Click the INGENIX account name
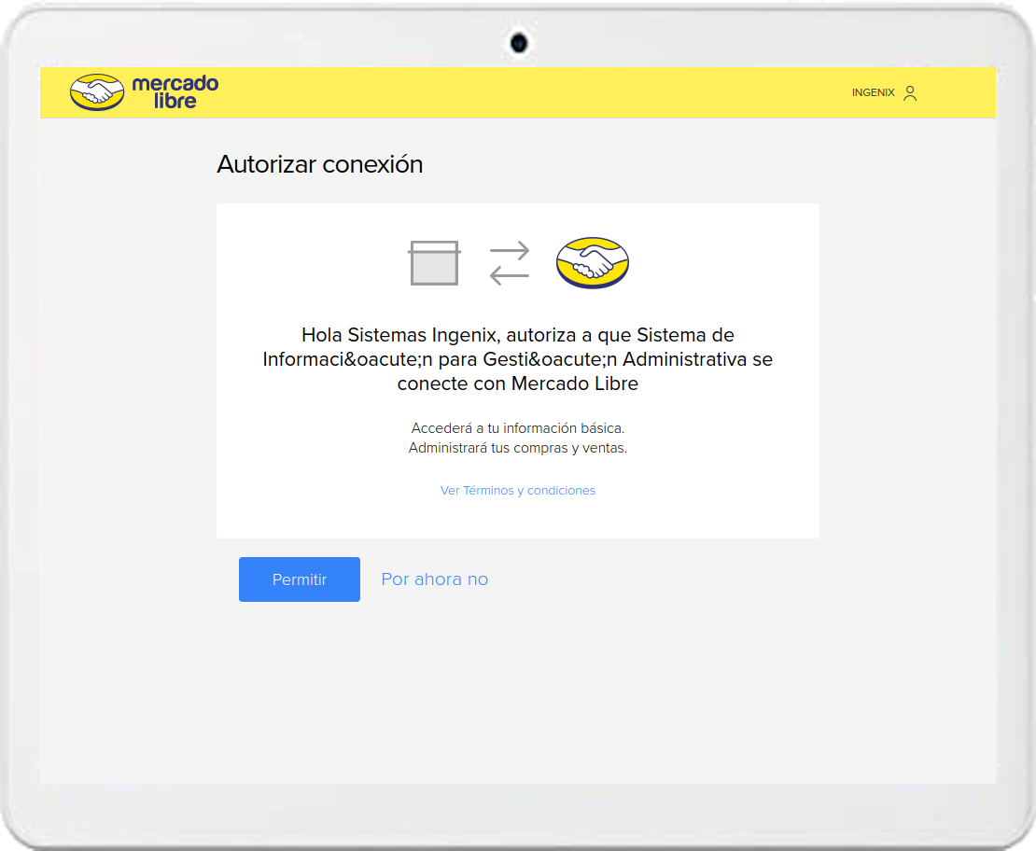 pyautogui.click(x=873, y=92)
